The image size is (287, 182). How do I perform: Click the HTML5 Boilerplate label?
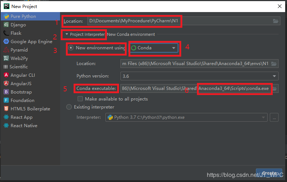[x=30, y=109]
